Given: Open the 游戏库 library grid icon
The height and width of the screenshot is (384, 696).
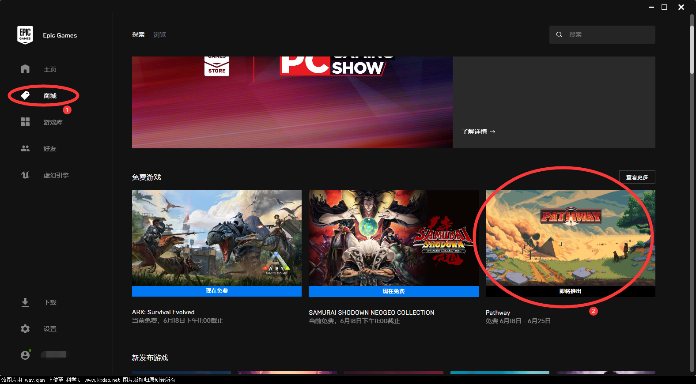Looking at the screenshot, I should [25, 122].
